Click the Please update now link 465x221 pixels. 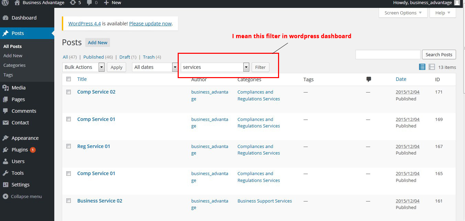click(x=150, y=24)
